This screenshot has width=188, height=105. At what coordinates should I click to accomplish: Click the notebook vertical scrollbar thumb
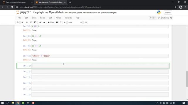point(187,79)
